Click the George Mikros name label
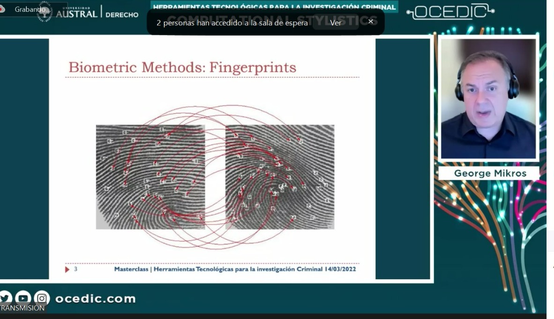 pos(490,173)
